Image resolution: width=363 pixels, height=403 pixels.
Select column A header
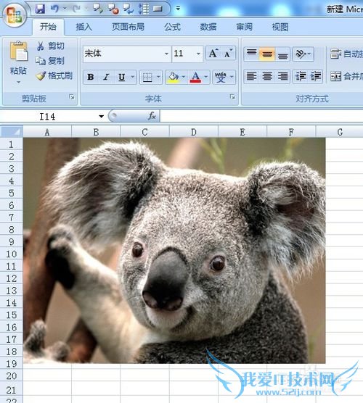coord(47,132)
